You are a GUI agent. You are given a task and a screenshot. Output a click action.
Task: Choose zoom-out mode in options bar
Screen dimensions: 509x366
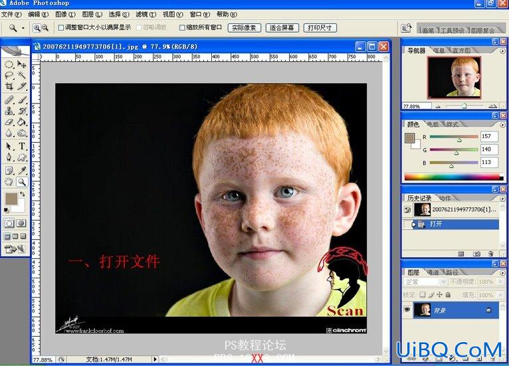pos(45,28)
